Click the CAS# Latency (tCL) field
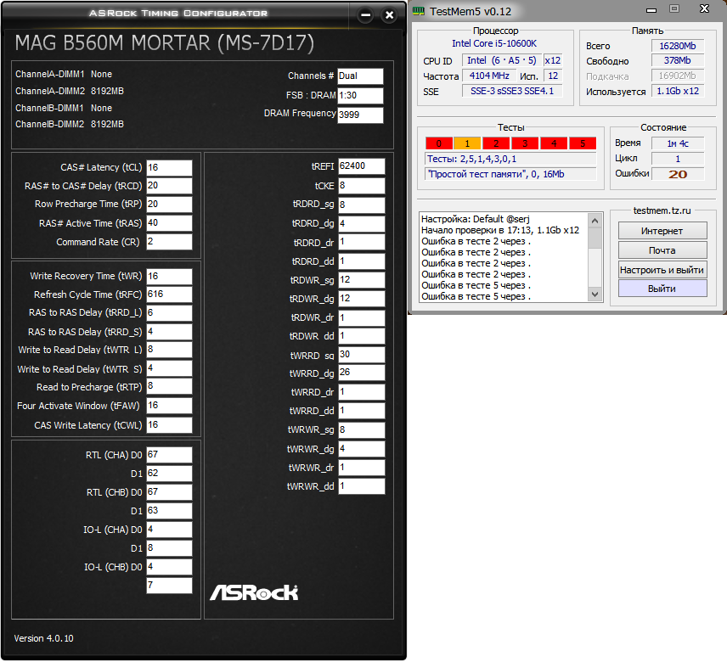 click(169, 168)
